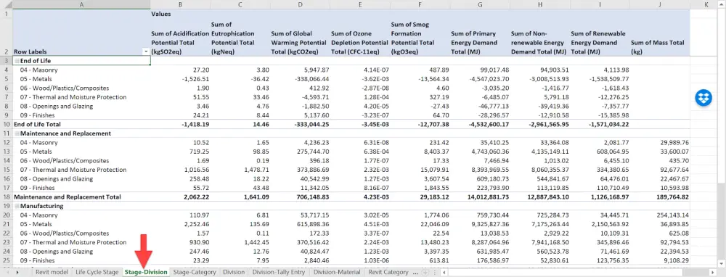Select cell with value 2,252.46

[180, 224]
